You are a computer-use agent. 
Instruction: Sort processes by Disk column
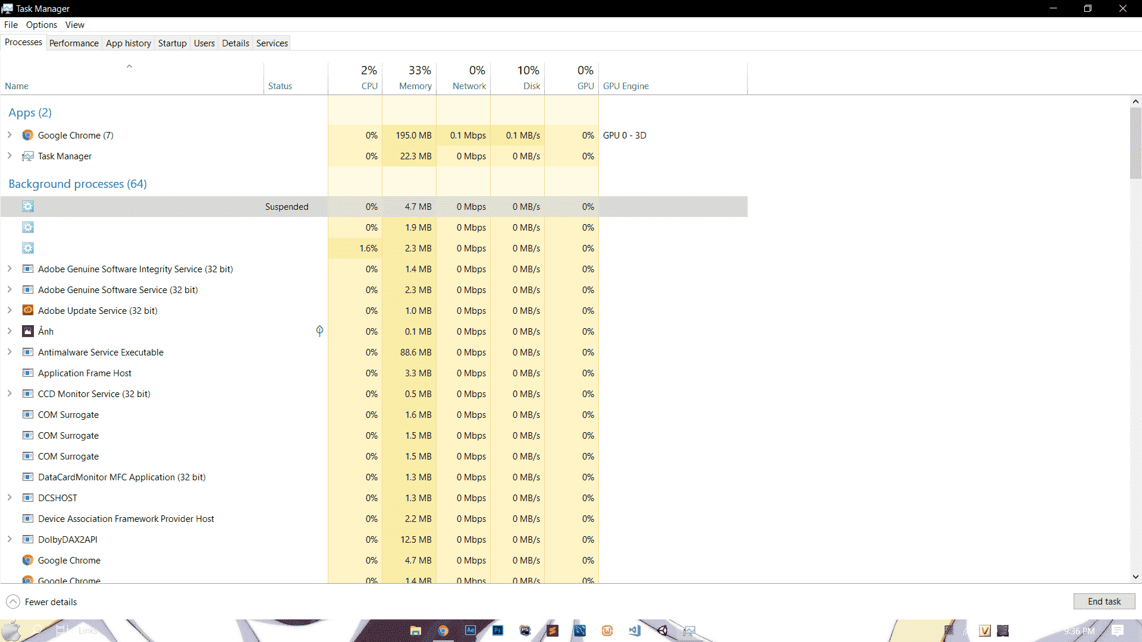pyautogui.click(x=517, y=78)
